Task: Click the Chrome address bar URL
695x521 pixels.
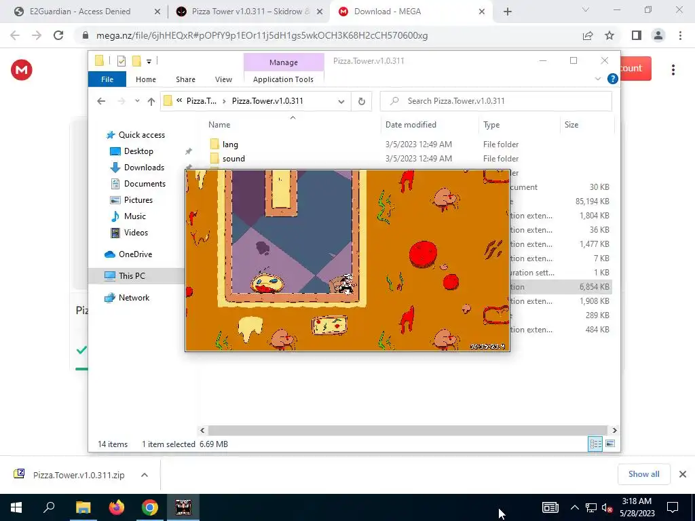Action: click(x=262, y=35)
